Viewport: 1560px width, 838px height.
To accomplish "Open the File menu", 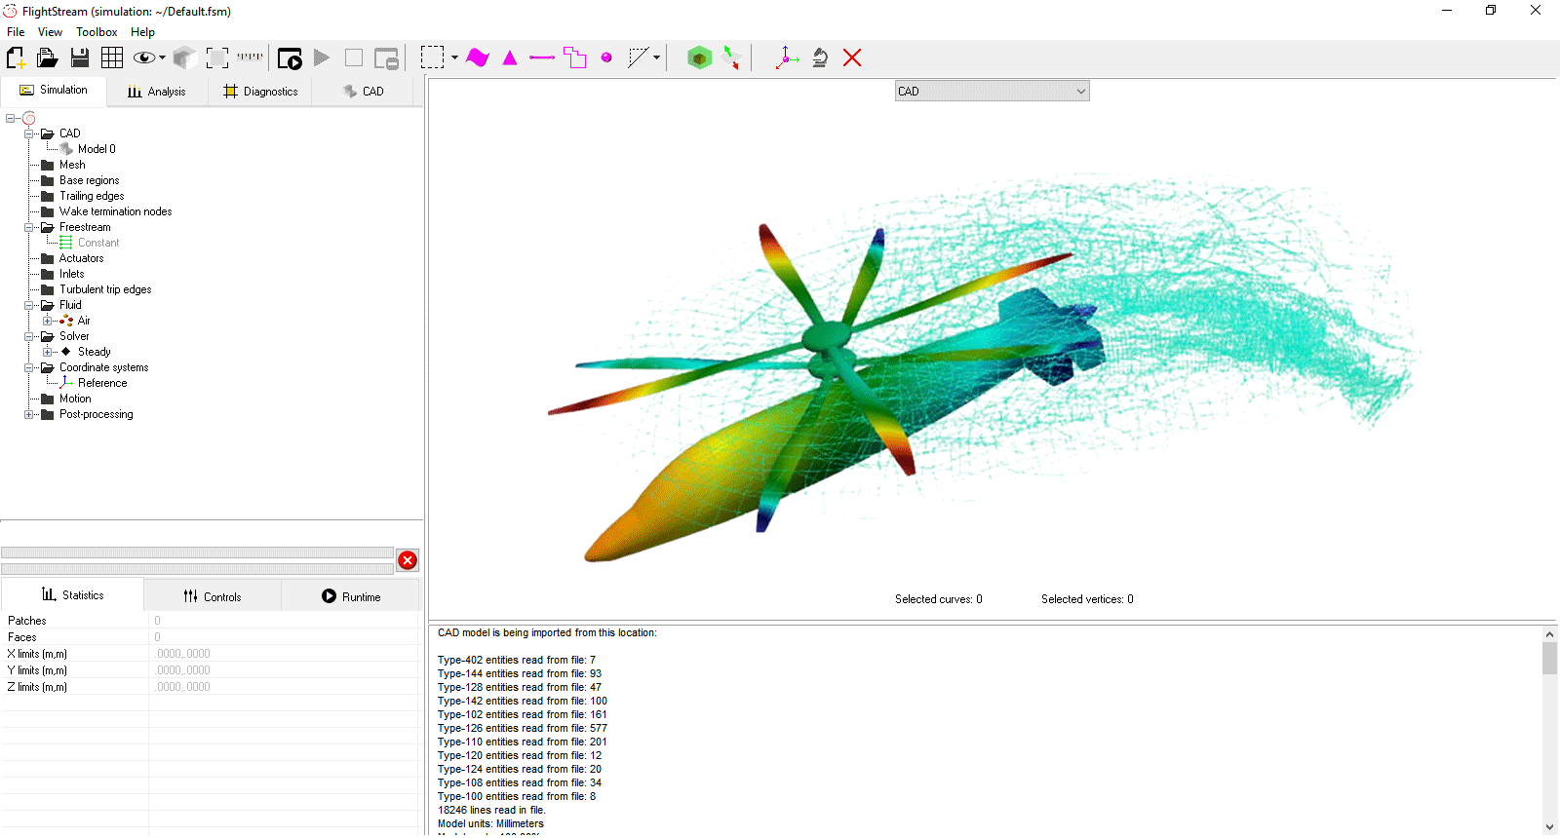I will pyautogui.click(x=16, y=32).
